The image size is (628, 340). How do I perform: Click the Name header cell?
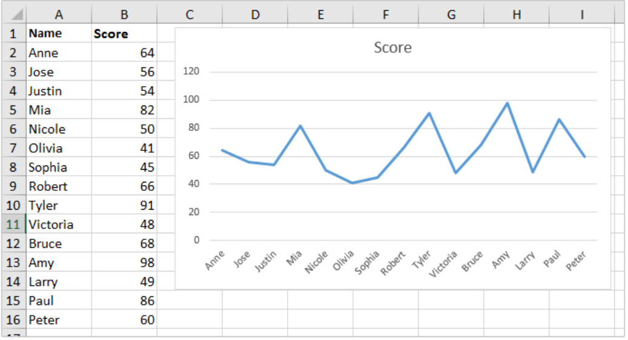coord(59,33)
